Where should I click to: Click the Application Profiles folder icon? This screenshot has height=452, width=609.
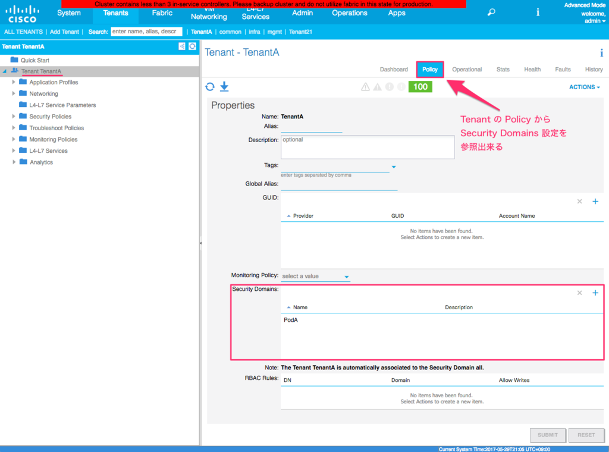(x=23, y=82)
